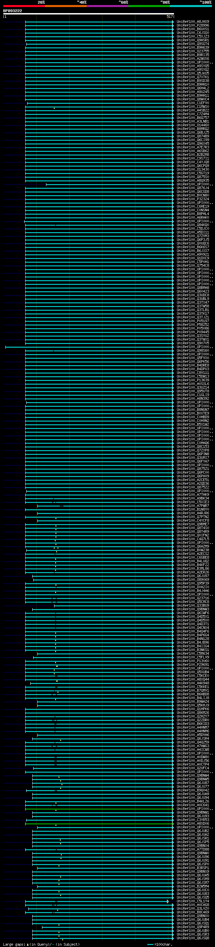Click hit UniRef100_C8V111
The image size is (215, 947).
[193, 373]
